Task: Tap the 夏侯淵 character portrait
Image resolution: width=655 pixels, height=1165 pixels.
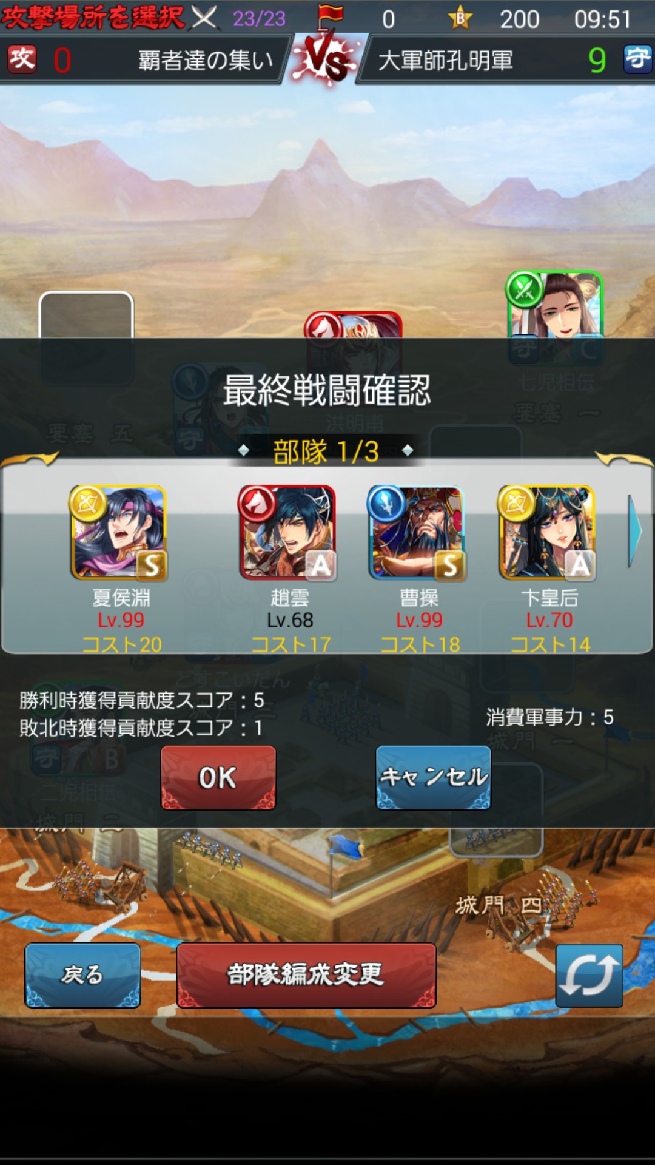Action: coord(118,532)
